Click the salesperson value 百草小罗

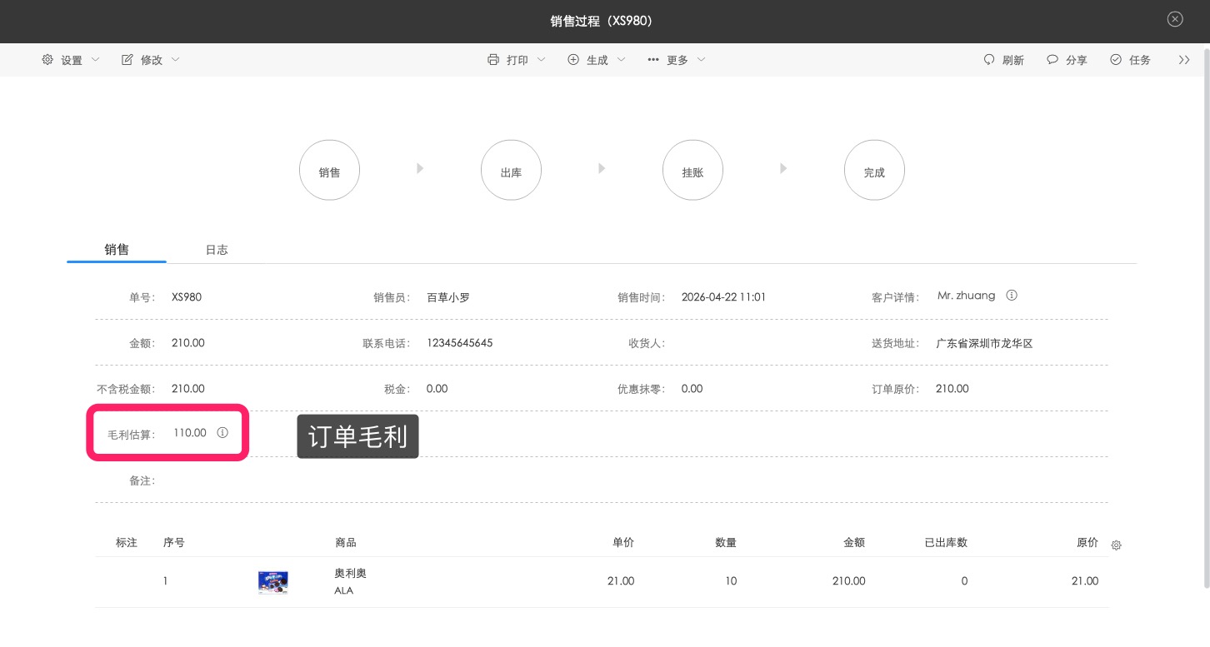448,297
